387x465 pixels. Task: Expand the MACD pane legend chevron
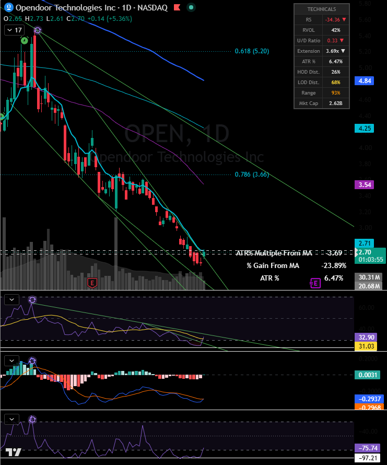click(x=12, y=361)
